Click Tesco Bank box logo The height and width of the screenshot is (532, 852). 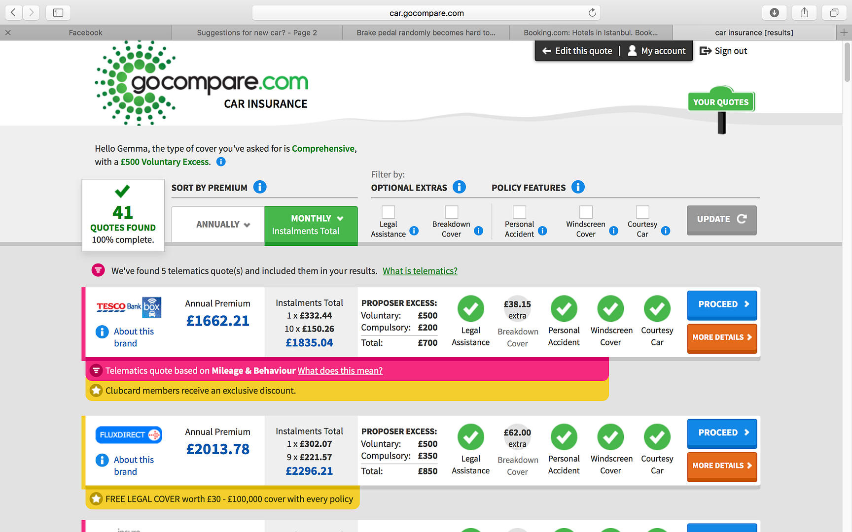point(129,307)
